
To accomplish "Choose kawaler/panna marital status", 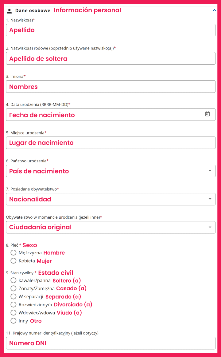I will (13, 280).
